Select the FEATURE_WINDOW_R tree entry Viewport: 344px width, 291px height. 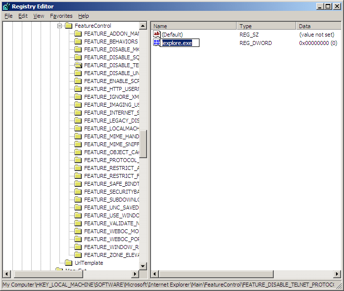point(112,247)
